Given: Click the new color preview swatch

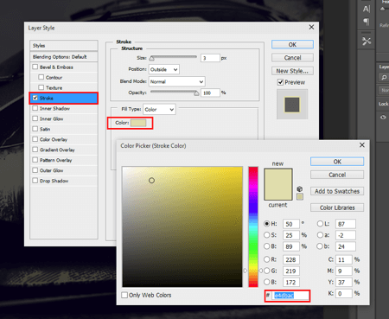Looking at the screenshot, I should click(278, 176).
